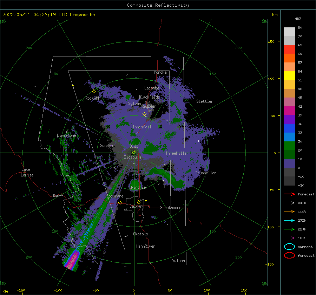Viewport: 316px width, 295px height.
Task: Click the white asterisk marker near Limestone
Action: click(x=66, y=132)
